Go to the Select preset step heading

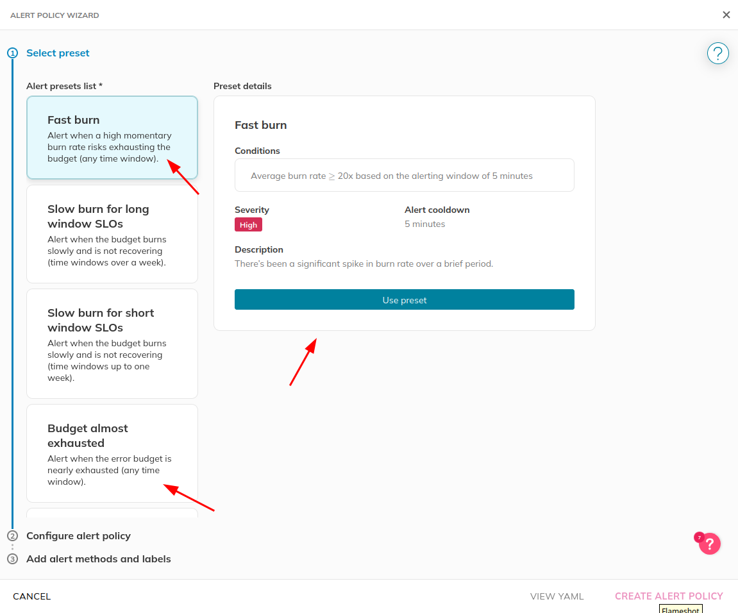point(58,53)
